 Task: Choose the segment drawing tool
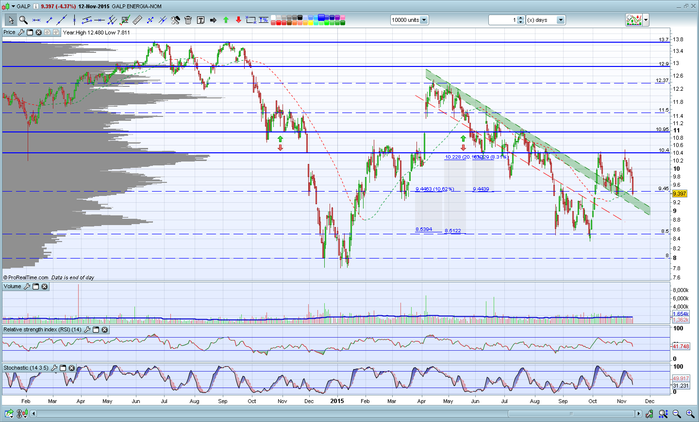pyautogui.click(x=49, y=20)
